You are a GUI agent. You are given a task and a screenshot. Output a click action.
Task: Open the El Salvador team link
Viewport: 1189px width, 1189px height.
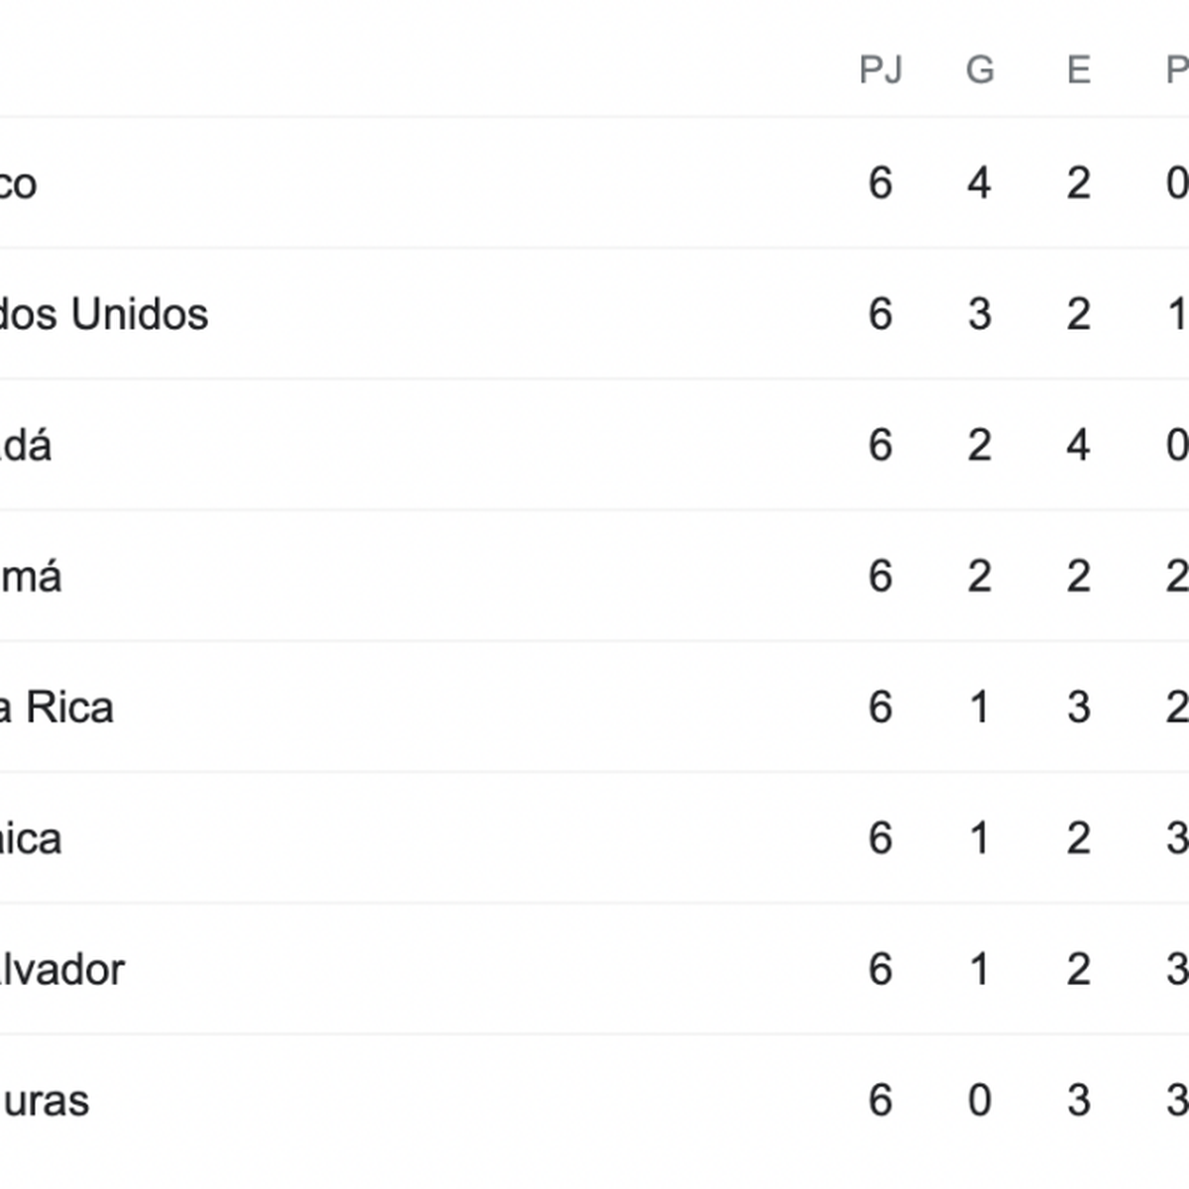pyautogui.click(x=61, y=970)
